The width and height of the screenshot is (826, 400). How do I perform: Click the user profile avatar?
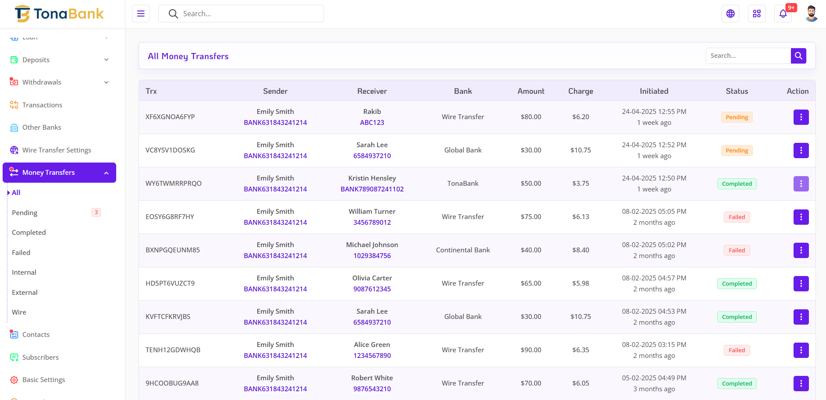[x=811, y=14]
